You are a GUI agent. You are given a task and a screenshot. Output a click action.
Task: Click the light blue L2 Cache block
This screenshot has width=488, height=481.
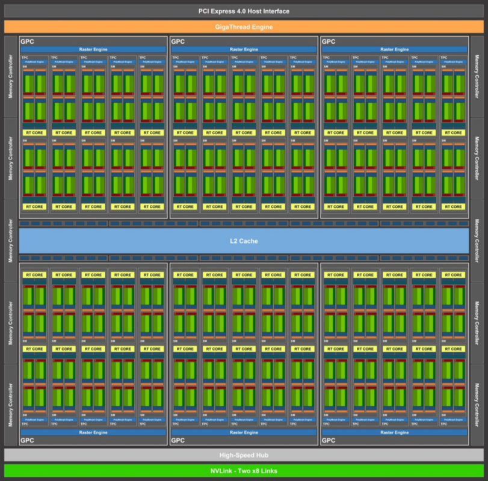pyautogui.click(x=244, y=241)
